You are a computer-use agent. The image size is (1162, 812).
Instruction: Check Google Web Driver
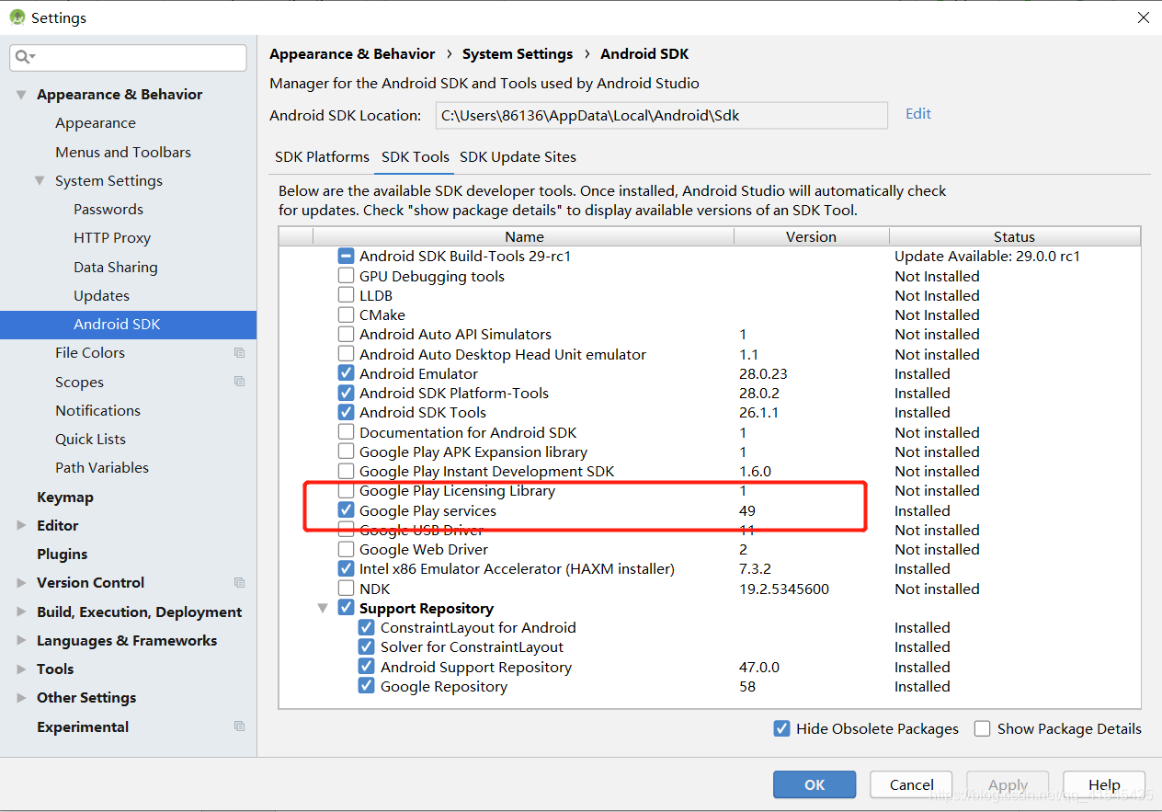346,550
